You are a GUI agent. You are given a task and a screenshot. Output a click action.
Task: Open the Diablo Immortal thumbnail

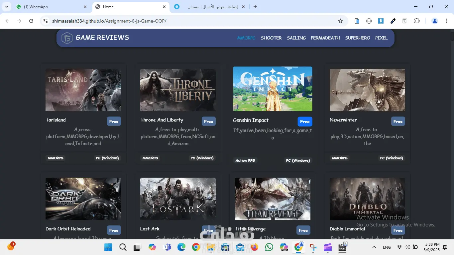coord(367,199)
